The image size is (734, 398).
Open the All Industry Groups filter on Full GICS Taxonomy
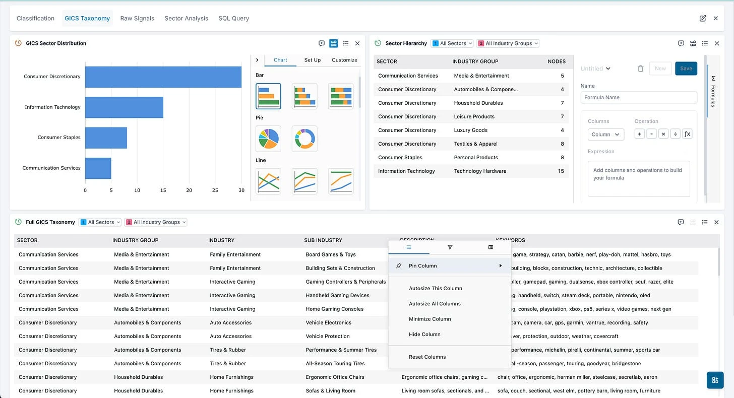point(155,222)
